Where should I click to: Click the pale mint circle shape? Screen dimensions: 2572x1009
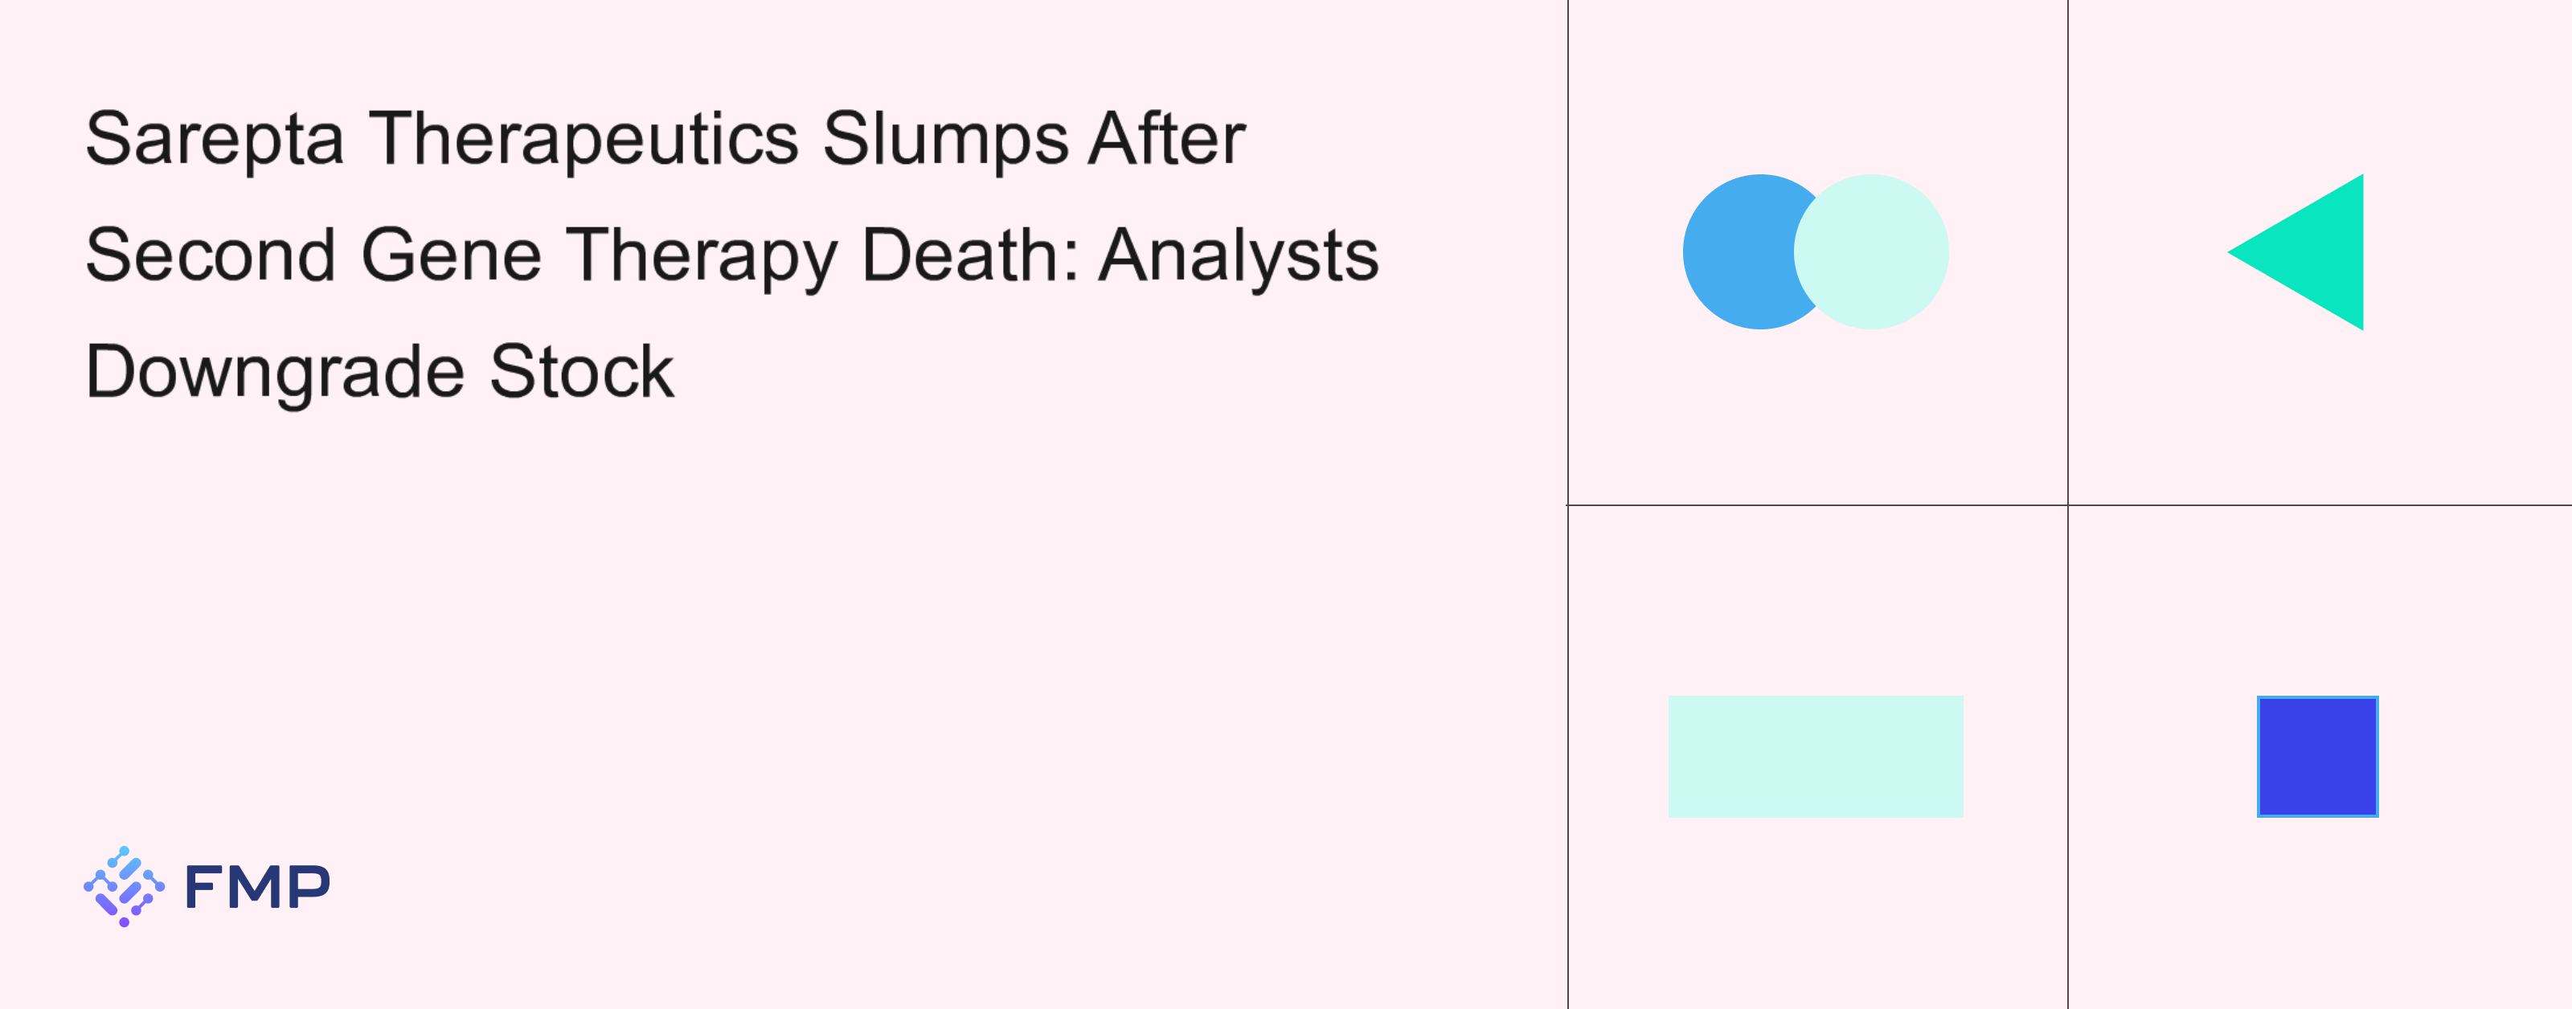click(1871, 251)
